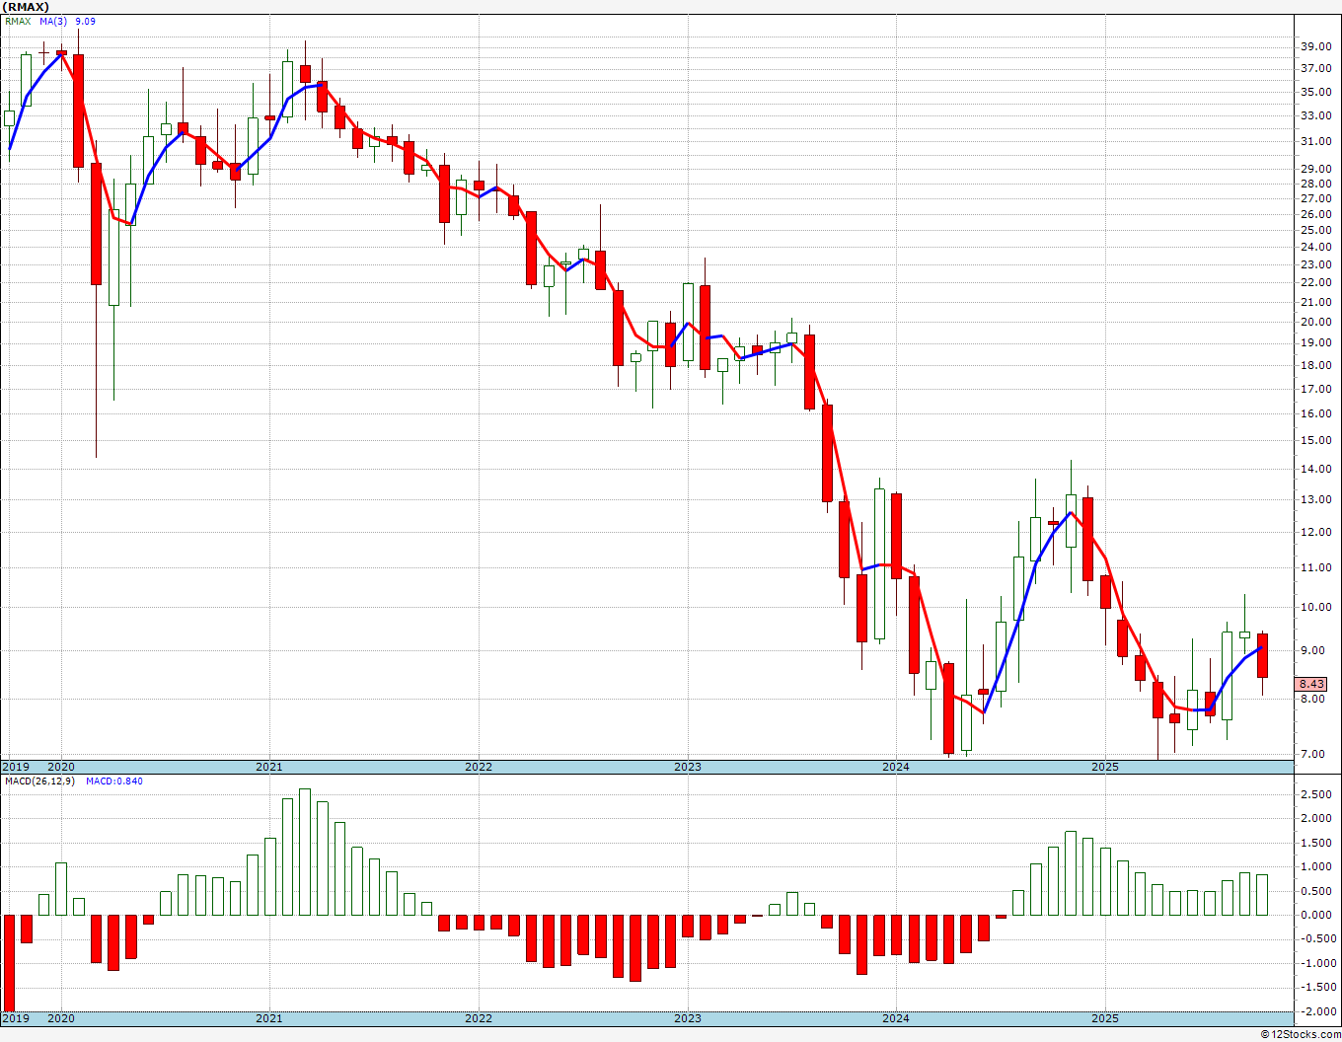Click the 2.500 MACD axis label
1342x1042 pixels.
click(x=1316, y=795)
